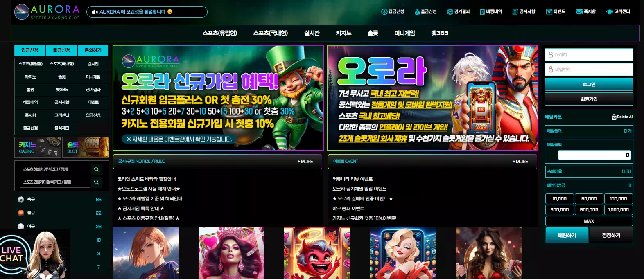
Task: Click the 카지노 CASINO banner thumbnail
Action: (x=38, y=147)
